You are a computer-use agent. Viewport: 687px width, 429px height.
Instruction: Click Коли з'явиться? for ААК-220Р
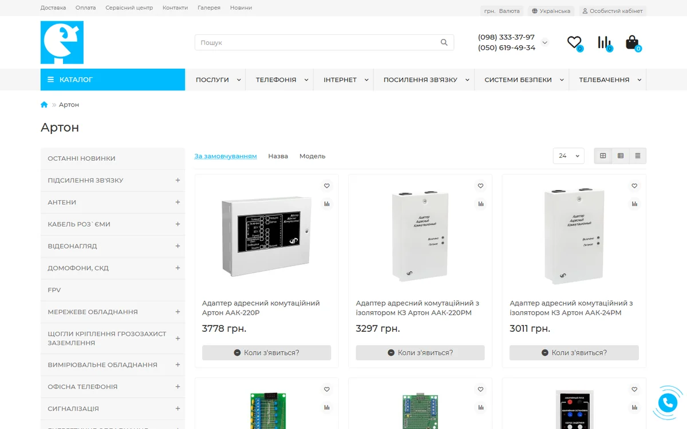[x=266, y=353]
